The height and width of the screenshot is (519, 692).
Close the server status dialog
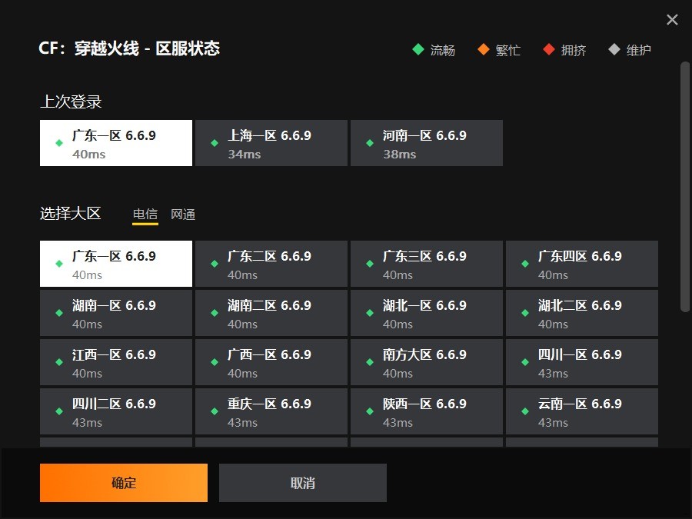672,20
